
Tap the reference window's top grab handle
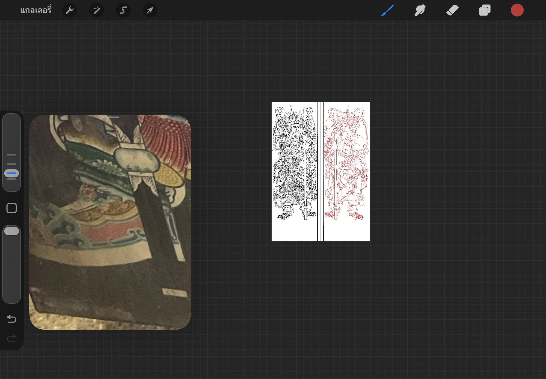pyautogui.click(x=110, y=118)
